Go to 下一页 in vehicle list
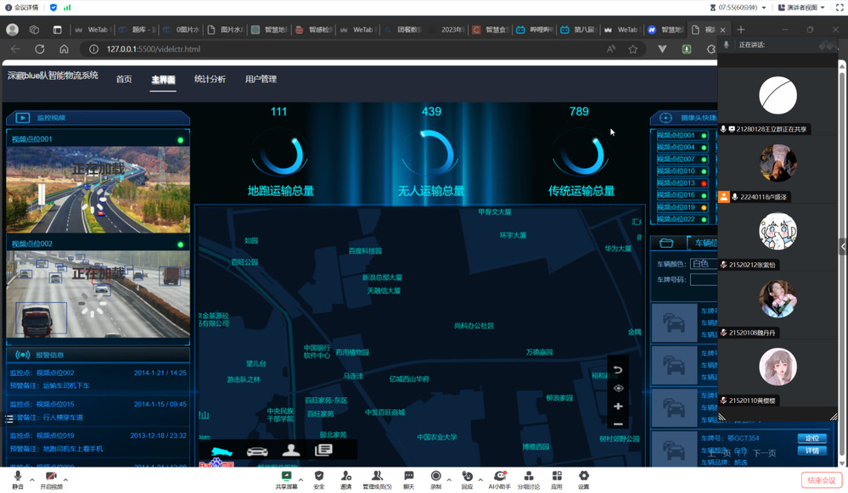This screenshot has height=493, width=848. (764, 453)
